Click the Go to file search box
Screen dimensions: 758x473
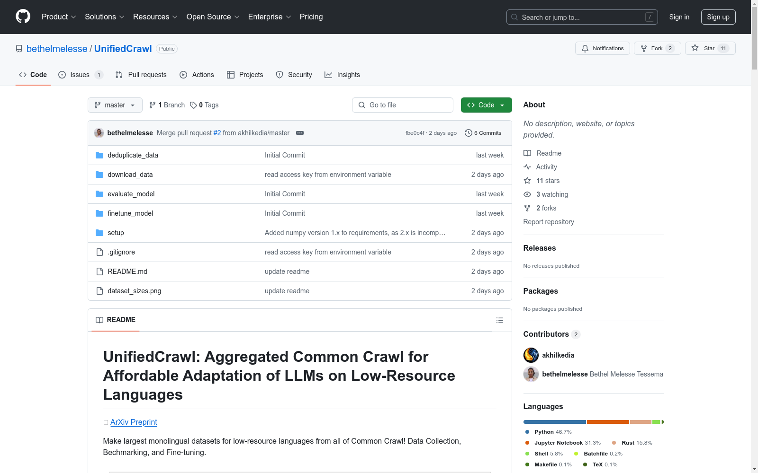pyautogui.click(x=403, y=105)
